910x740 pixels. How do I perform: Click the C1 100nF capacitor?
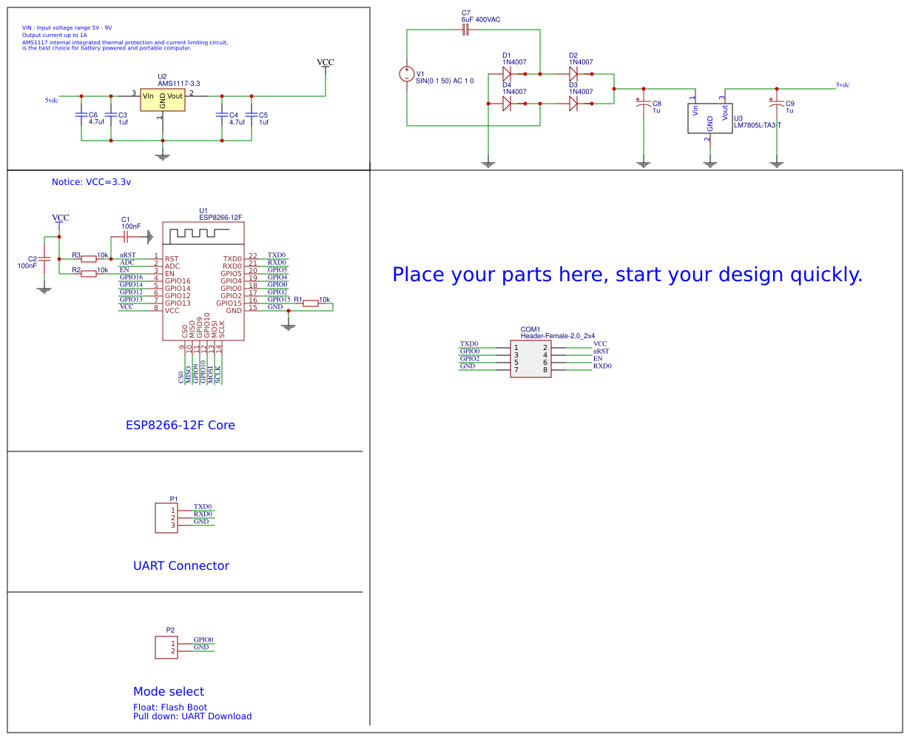point(125,237)
